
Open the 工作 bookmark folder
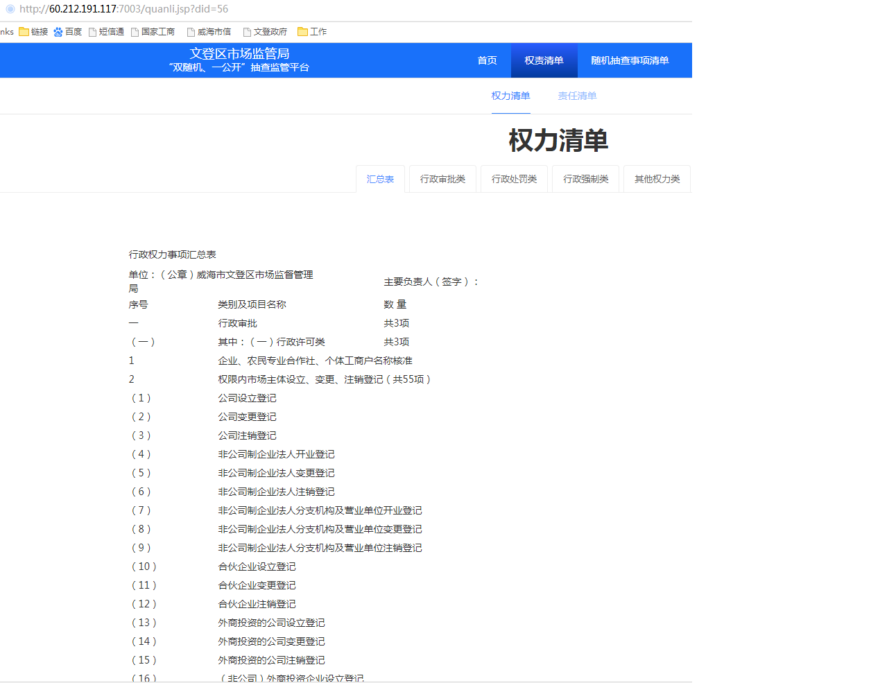[x=312, y=32]
